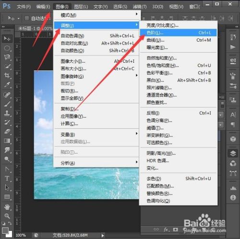Open the Info panel icon
Viewport: 240px width, 239px height.
pyautogui.click(x=233, y=198)
